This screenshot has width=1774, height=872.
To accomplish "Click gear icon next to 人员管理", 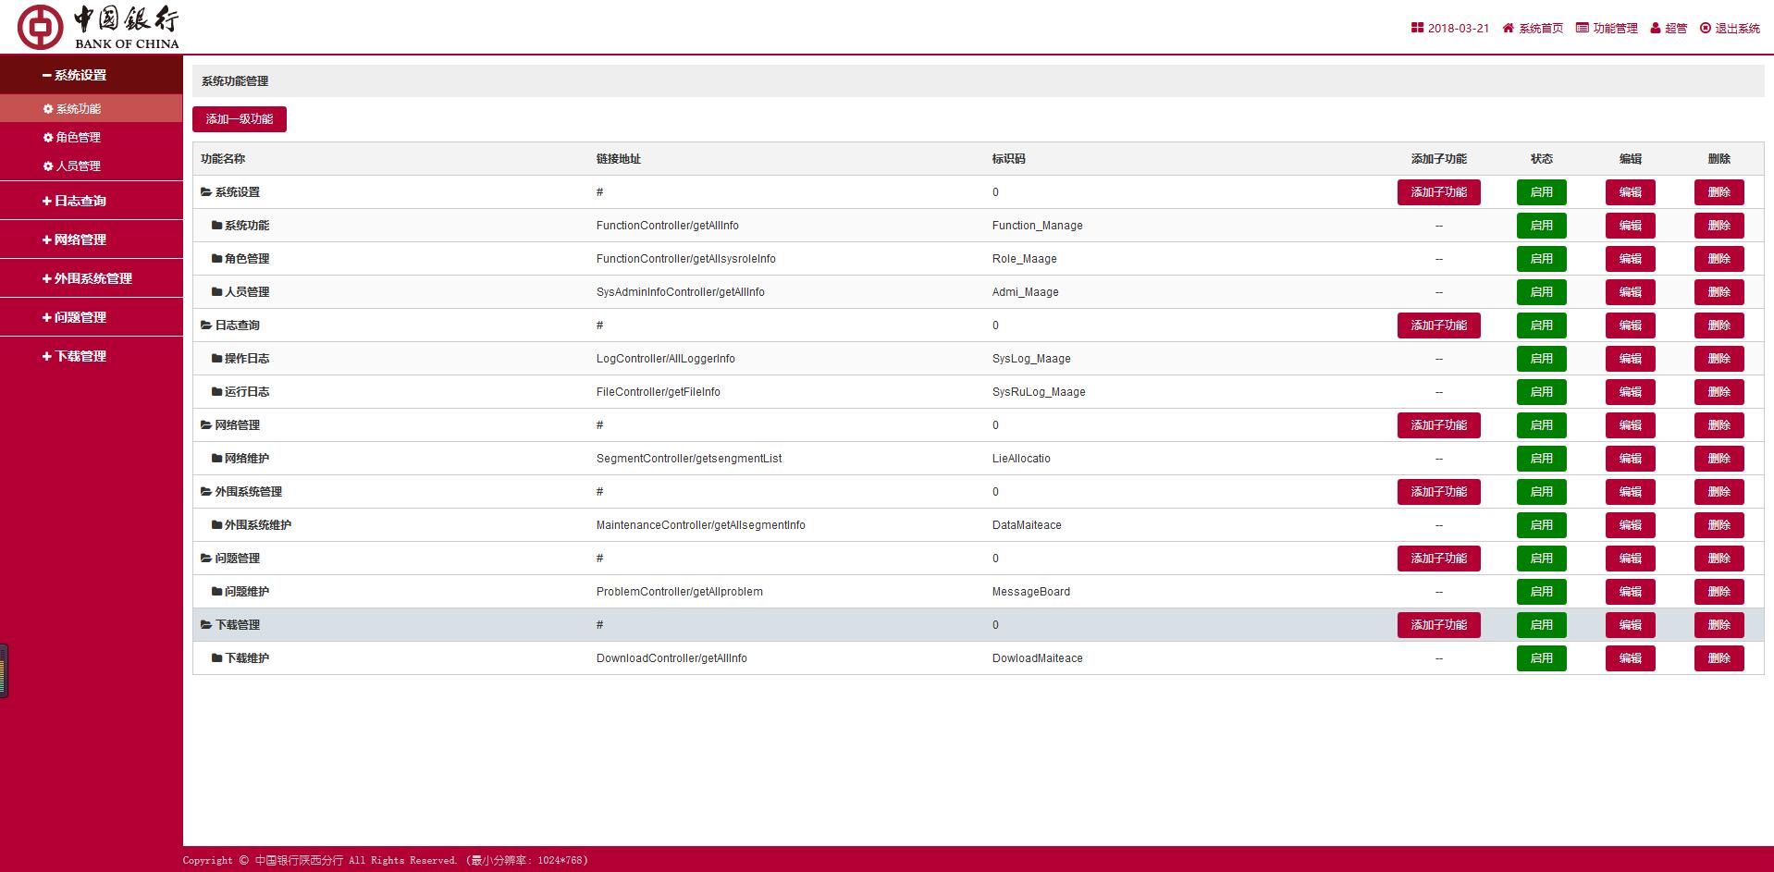I will coord(48,166).
